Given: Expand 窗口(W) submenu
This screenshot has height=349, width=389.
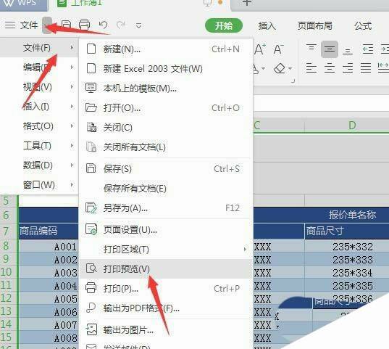Looking at the screenshot, I should pos(39,185).
